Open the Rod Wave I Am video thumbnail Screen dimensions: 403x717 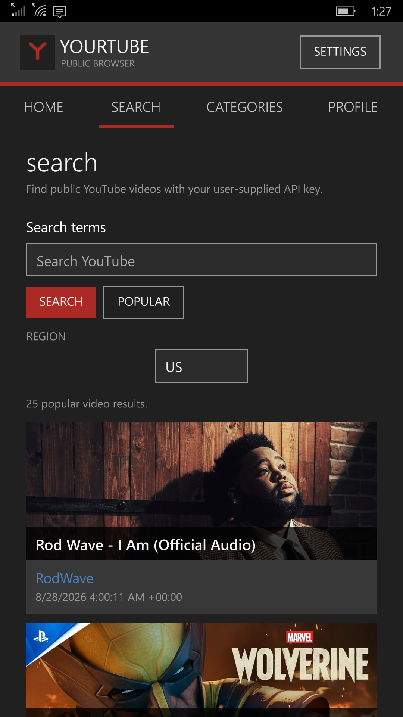click(x=201, y=491)
